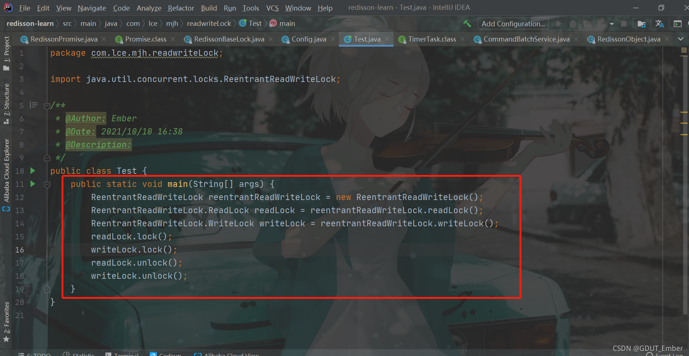Click the run gutter arrow beside the main method
Image resolution: width=689 pixels, height=356 pixels.
tap(33, 184)
